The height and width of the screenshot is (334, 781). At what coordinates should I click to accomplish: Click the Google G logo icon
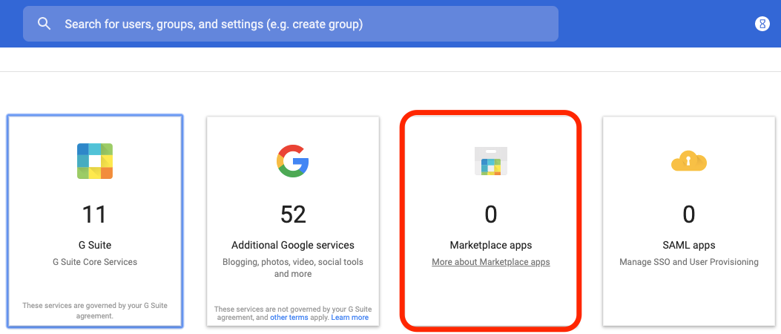[293, 161]
